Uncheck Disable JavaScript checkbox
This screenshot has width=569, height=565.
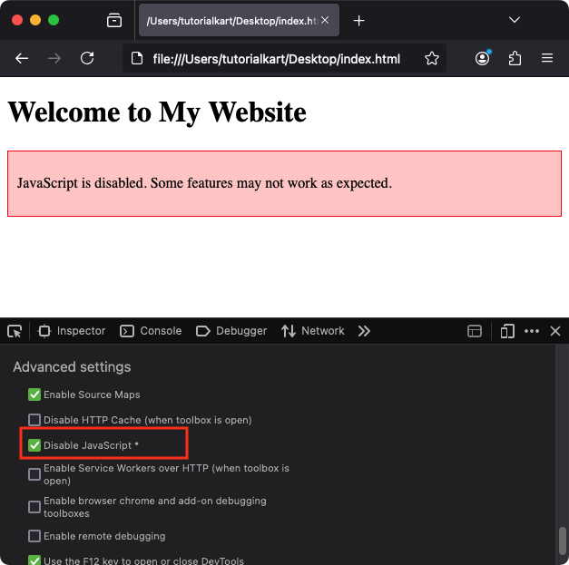34,445
